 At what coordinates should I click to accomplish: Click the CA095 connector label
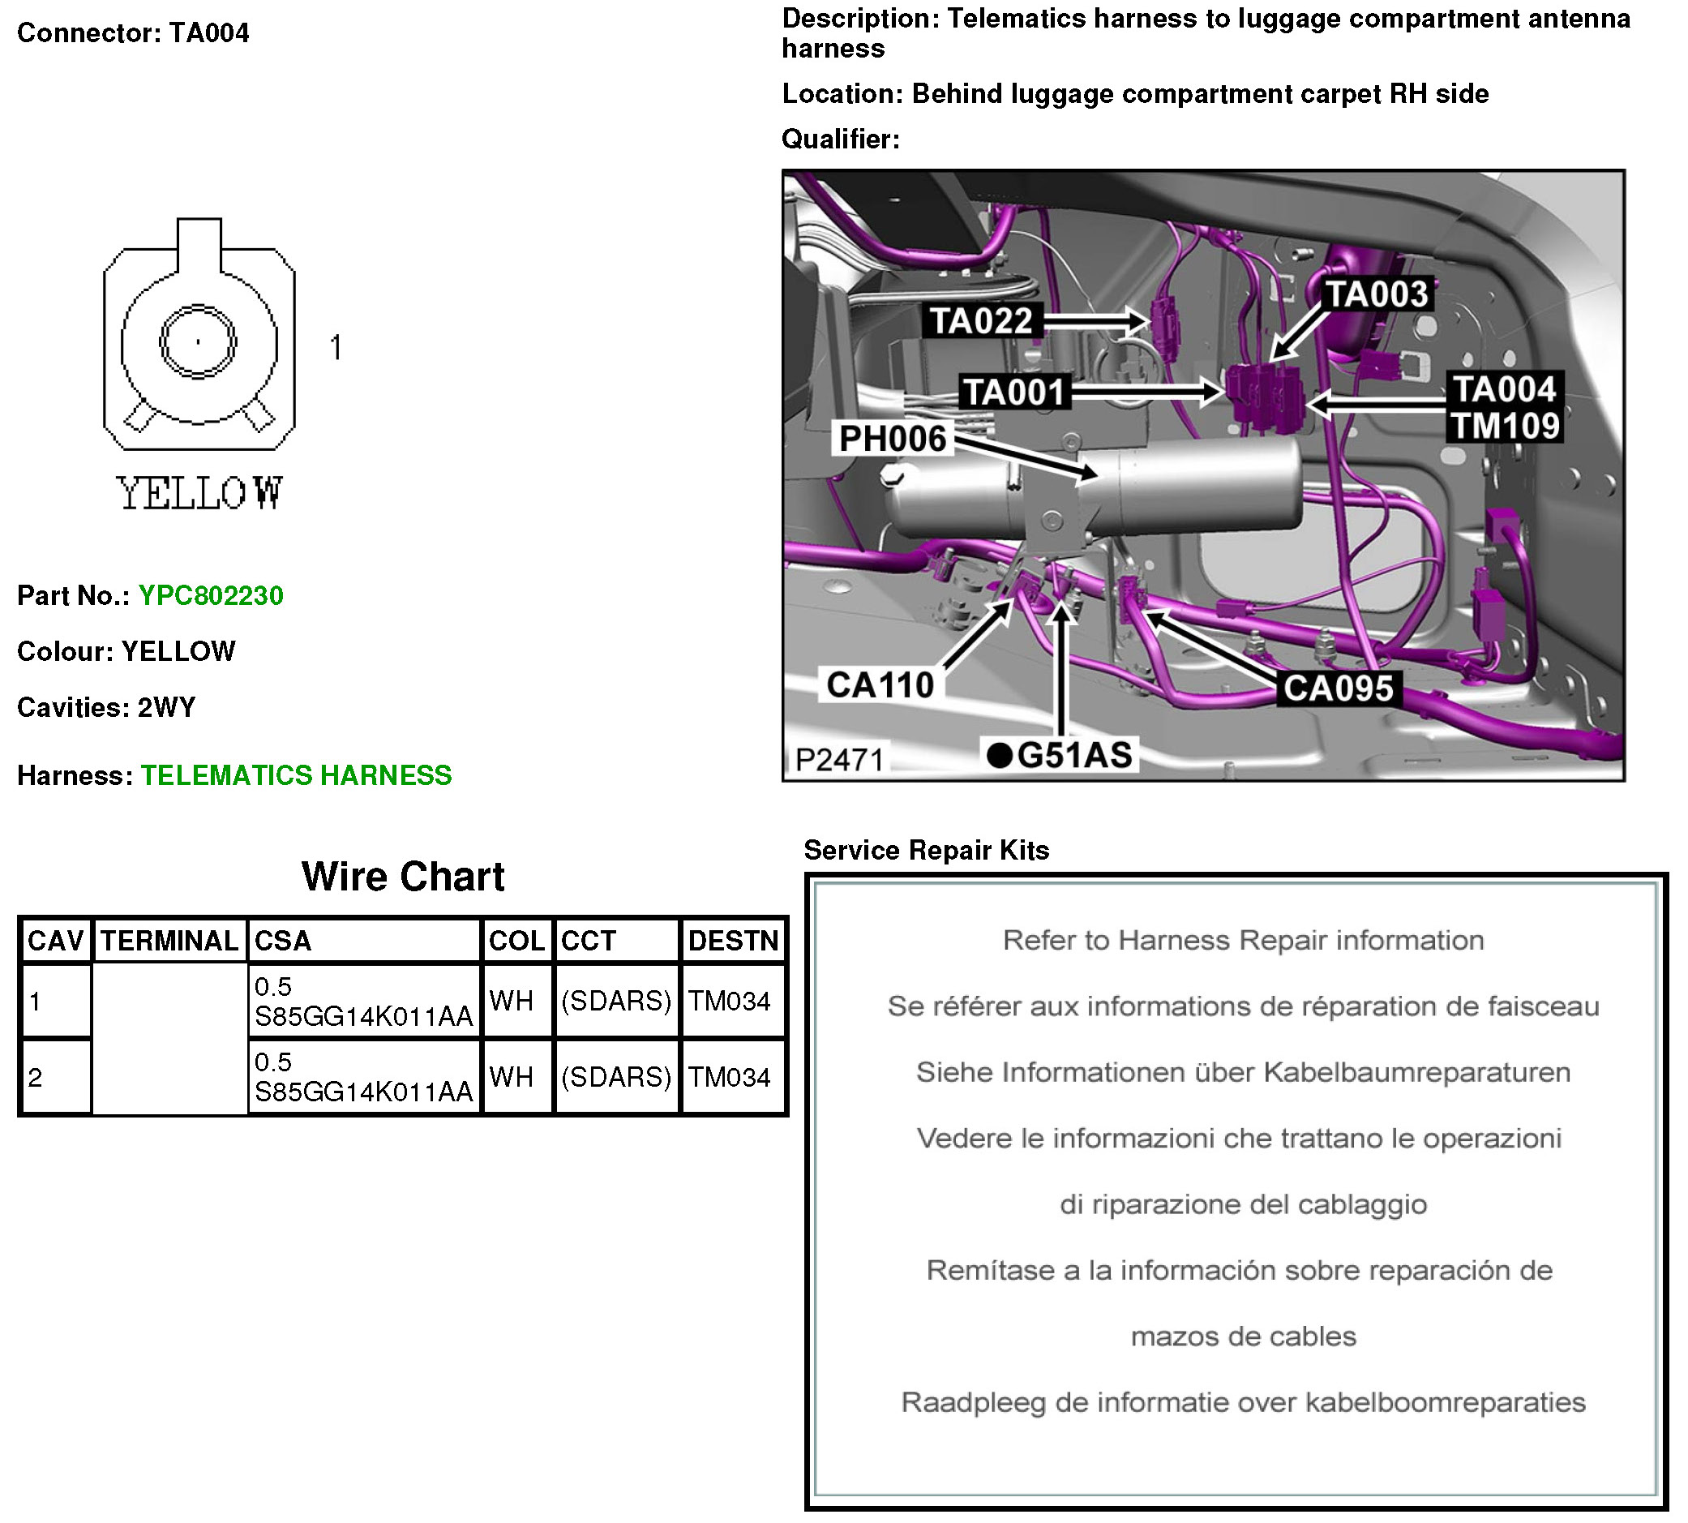coord(1338,688)
